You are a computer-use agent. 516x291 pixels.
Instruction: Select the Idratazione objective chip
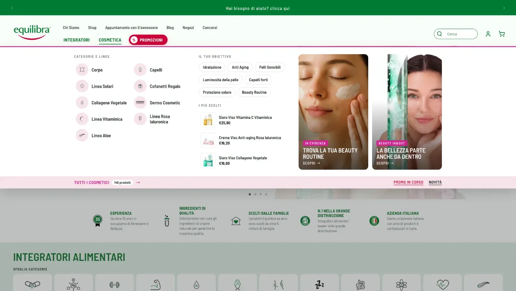pyautogui.click(x=212, y=67)
